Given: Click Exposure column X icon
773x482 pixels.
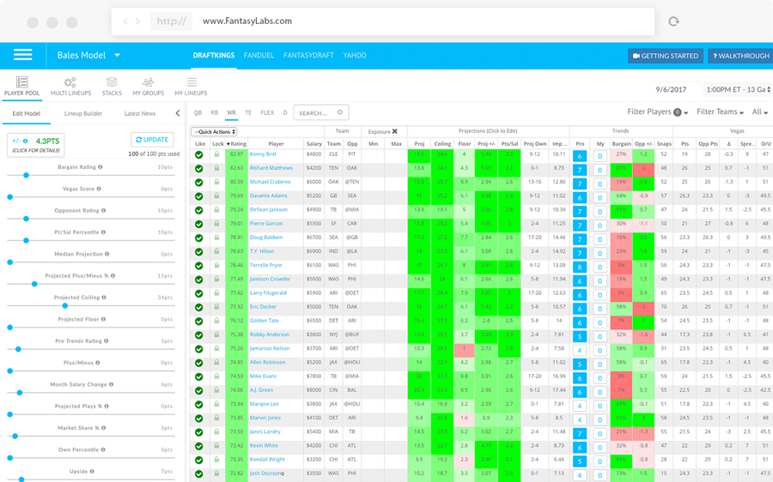Looking at the screenshot, I should pos(394,131).
